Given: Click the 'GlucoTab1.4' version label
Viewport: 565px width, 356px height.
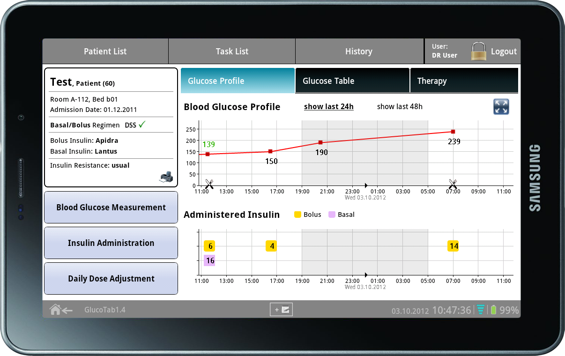Looking at the screenshot, I should (x=105, y=310).
